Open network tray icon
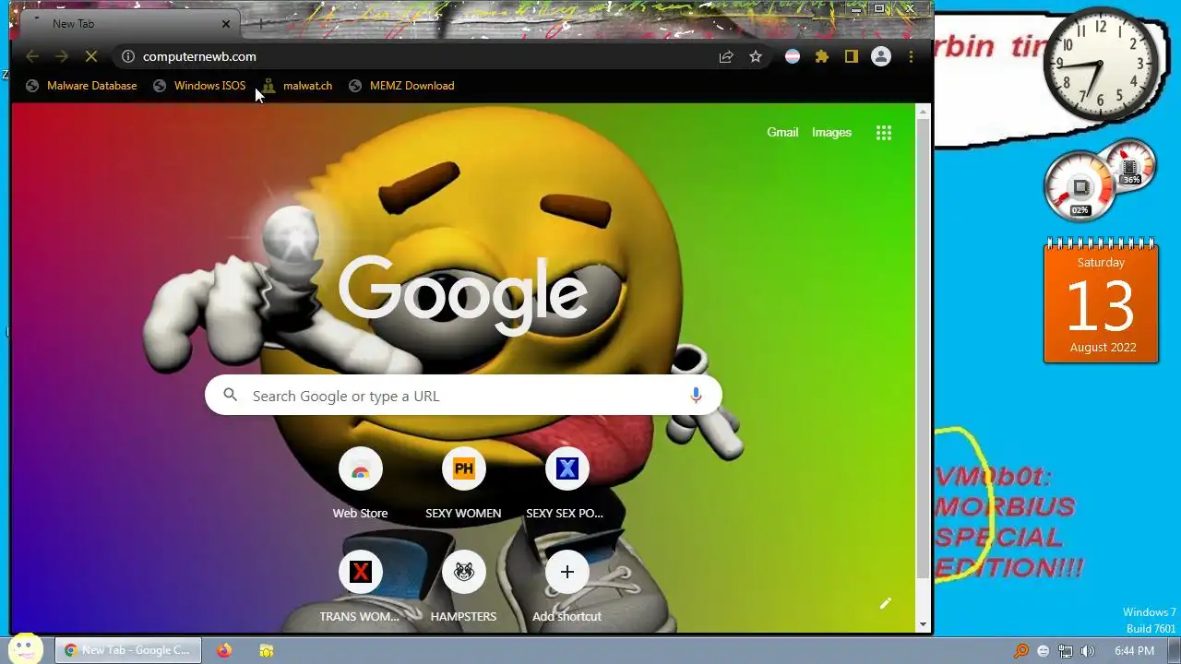Viewport: 1181px width, 664px height. tap(1066, 650)
